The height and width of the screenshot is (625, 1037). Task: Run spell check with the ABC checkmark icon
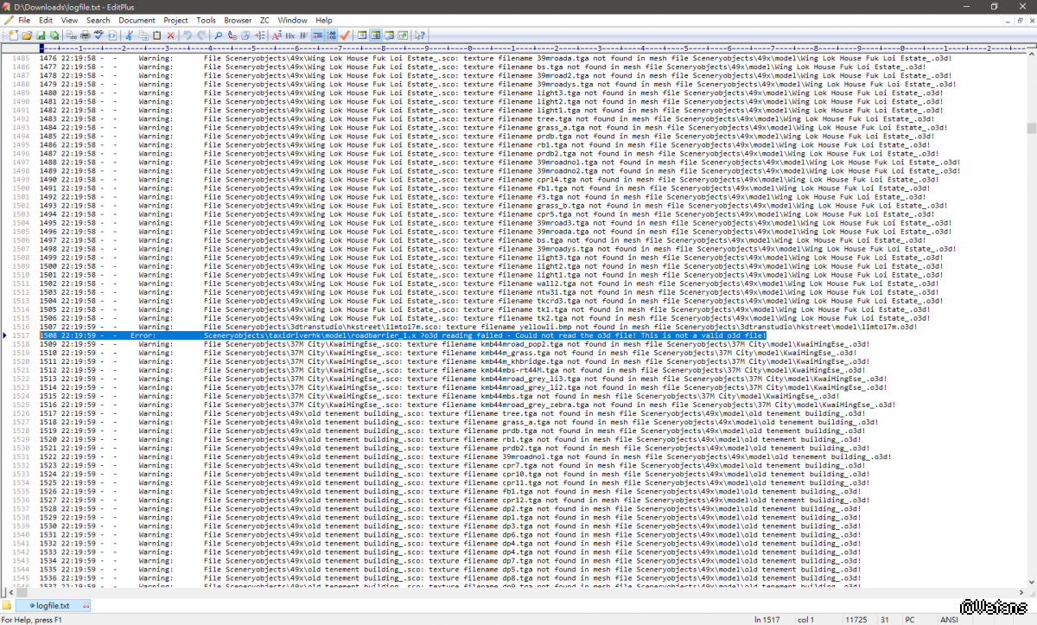point(99,35)
